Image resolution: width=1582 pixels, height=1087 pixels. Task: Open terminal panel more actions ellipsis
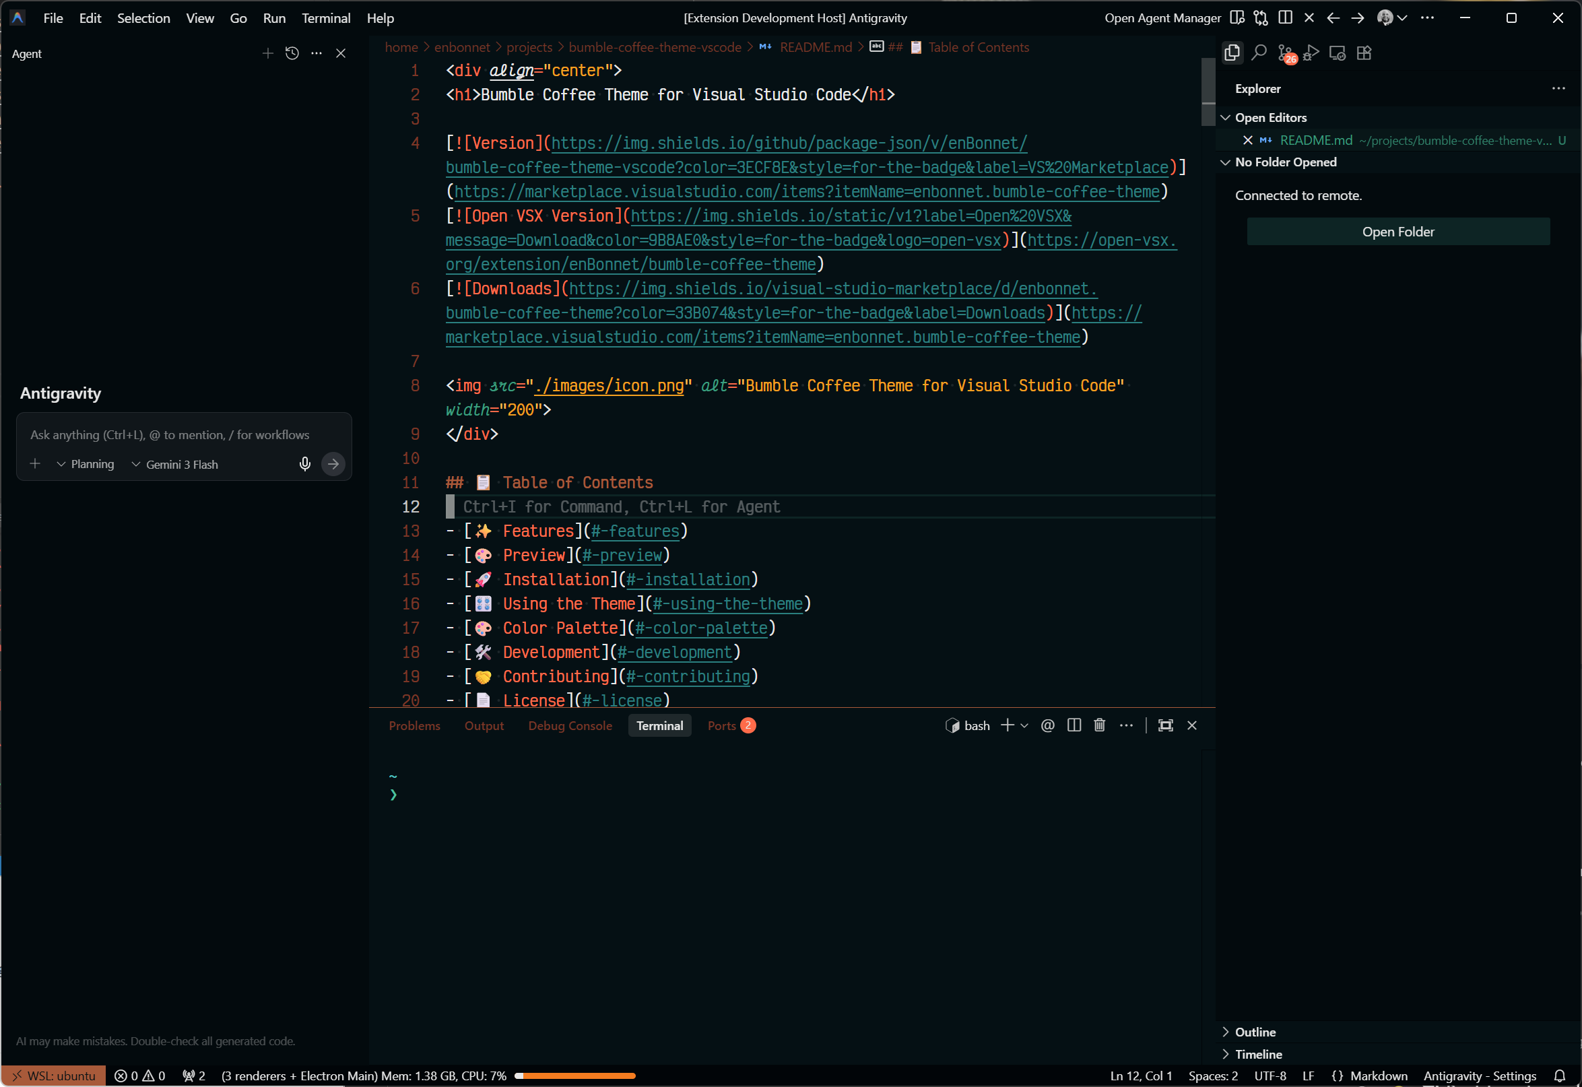tap(1127, 725)
